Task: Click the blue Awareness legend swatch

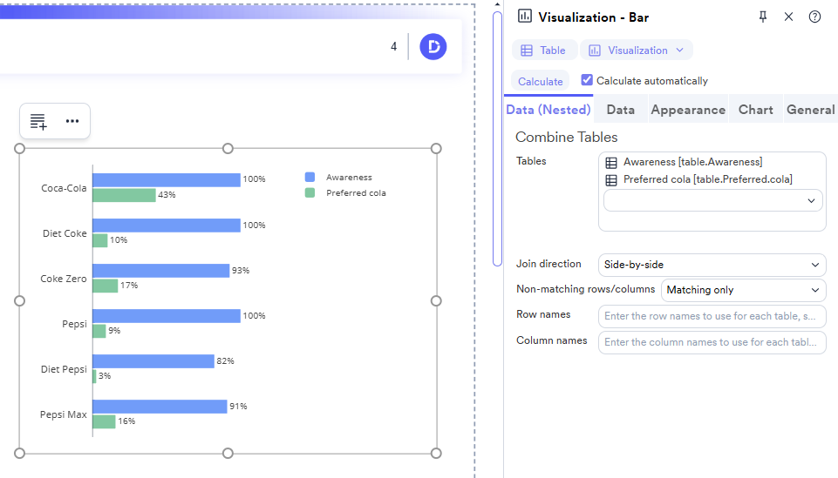Action: pos(310,177)
